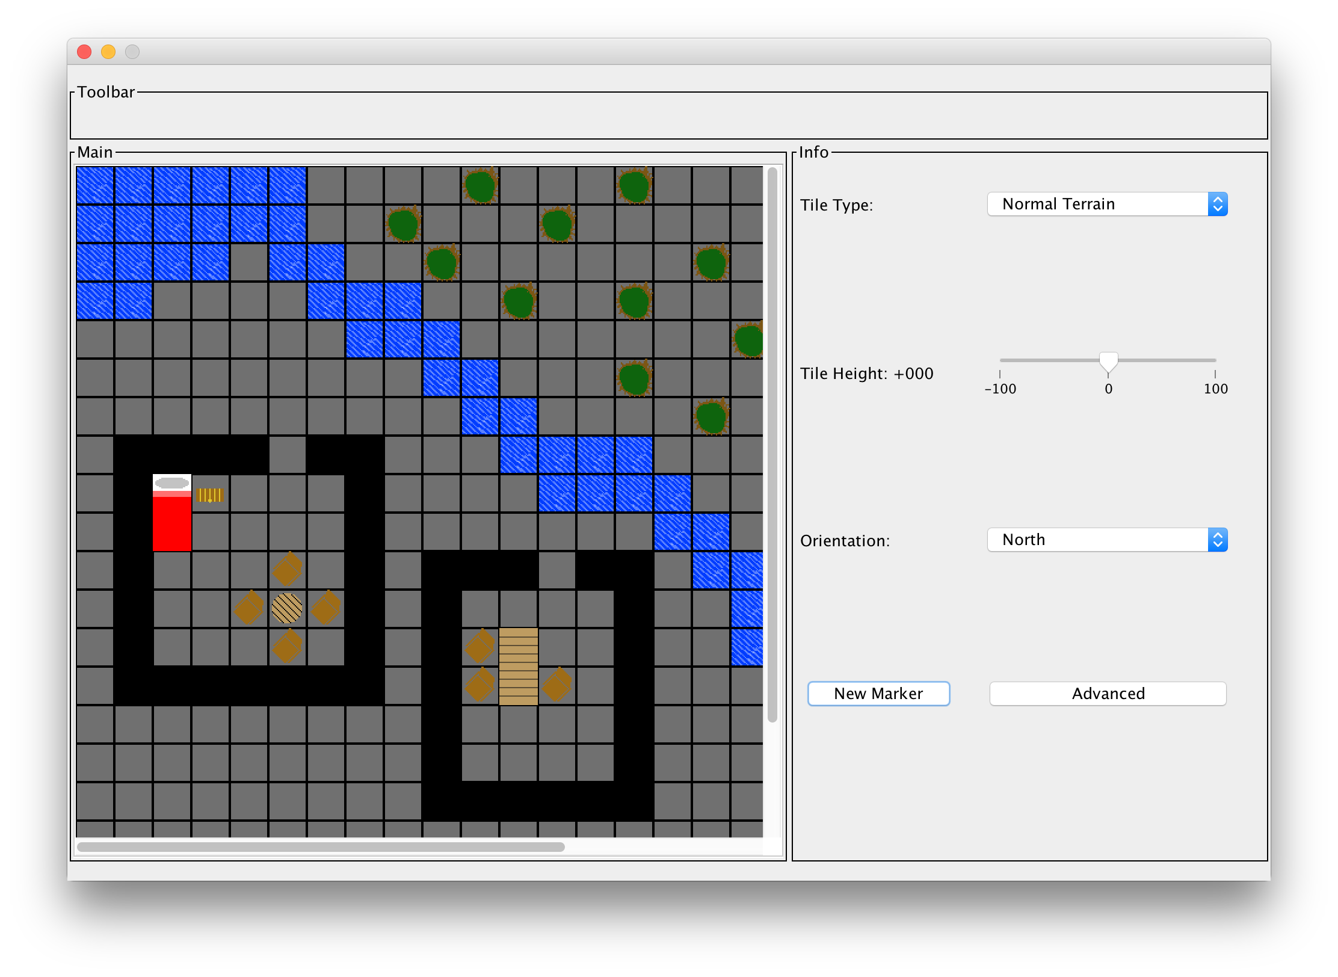Screen dimensions: 1338x977
Task: Select the chair right of the staircase
Action: click(x=556, y=685)
